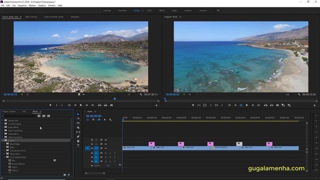This screenshot has width=320, height=180.
Task: Toggle Loop playback in Program monitor
Action: click(241, 105)
